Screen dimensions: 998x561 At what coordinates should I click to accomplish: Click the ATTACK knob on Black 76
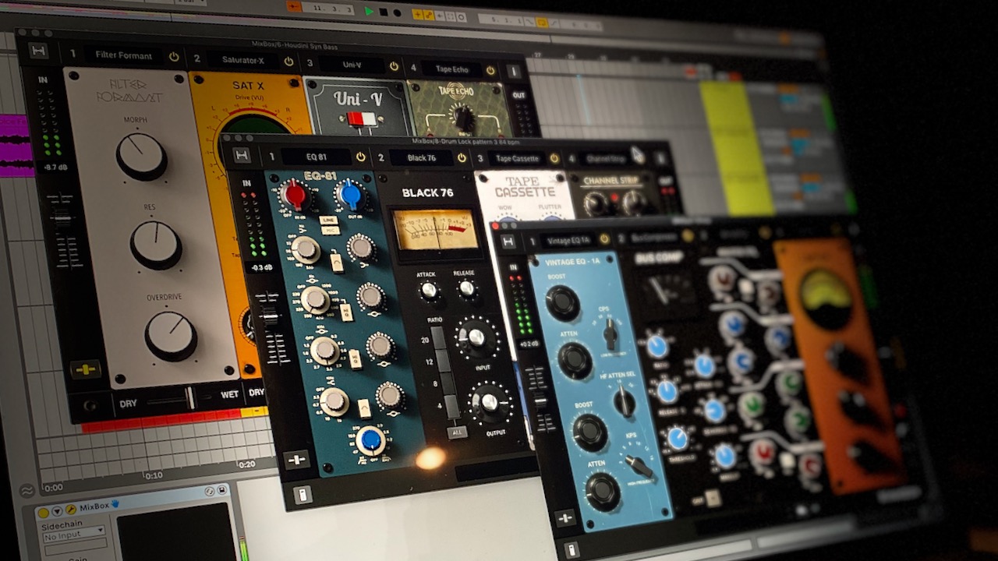(429, 291)
